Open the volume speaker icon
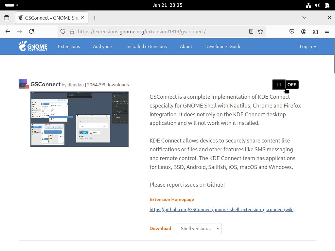Image resolution: width=335 pixels, height=251 pixels. pyautogui.click(x=318, y=5)
